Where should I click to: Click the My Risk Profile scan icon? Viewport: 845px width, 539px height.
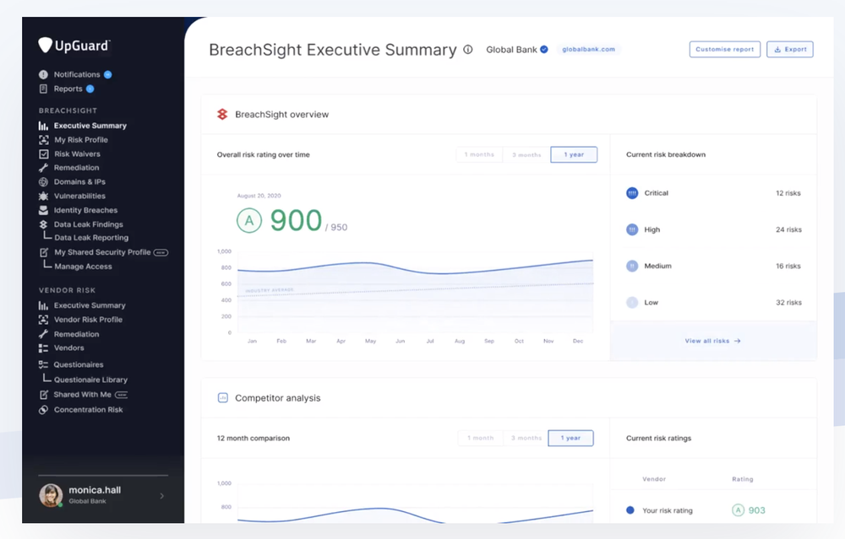click(x=43, y=140)
